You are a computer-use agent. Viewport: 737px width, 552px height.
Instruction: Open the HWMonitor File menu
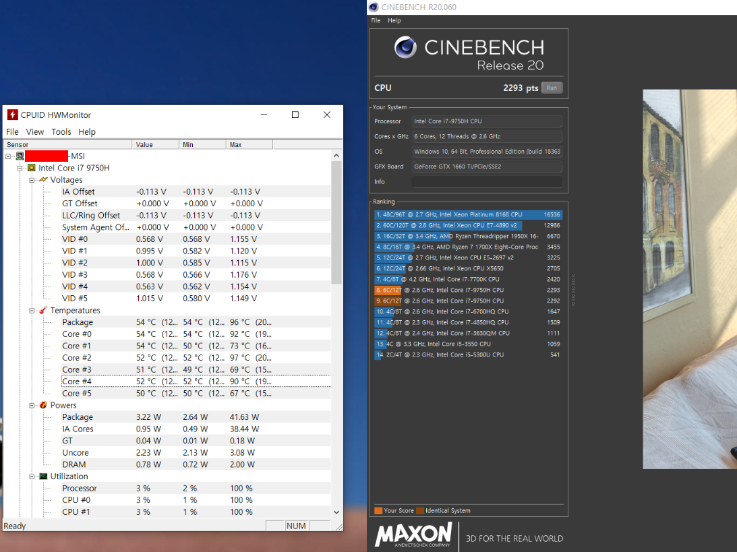pyautogui.click(x=12, y=131)
